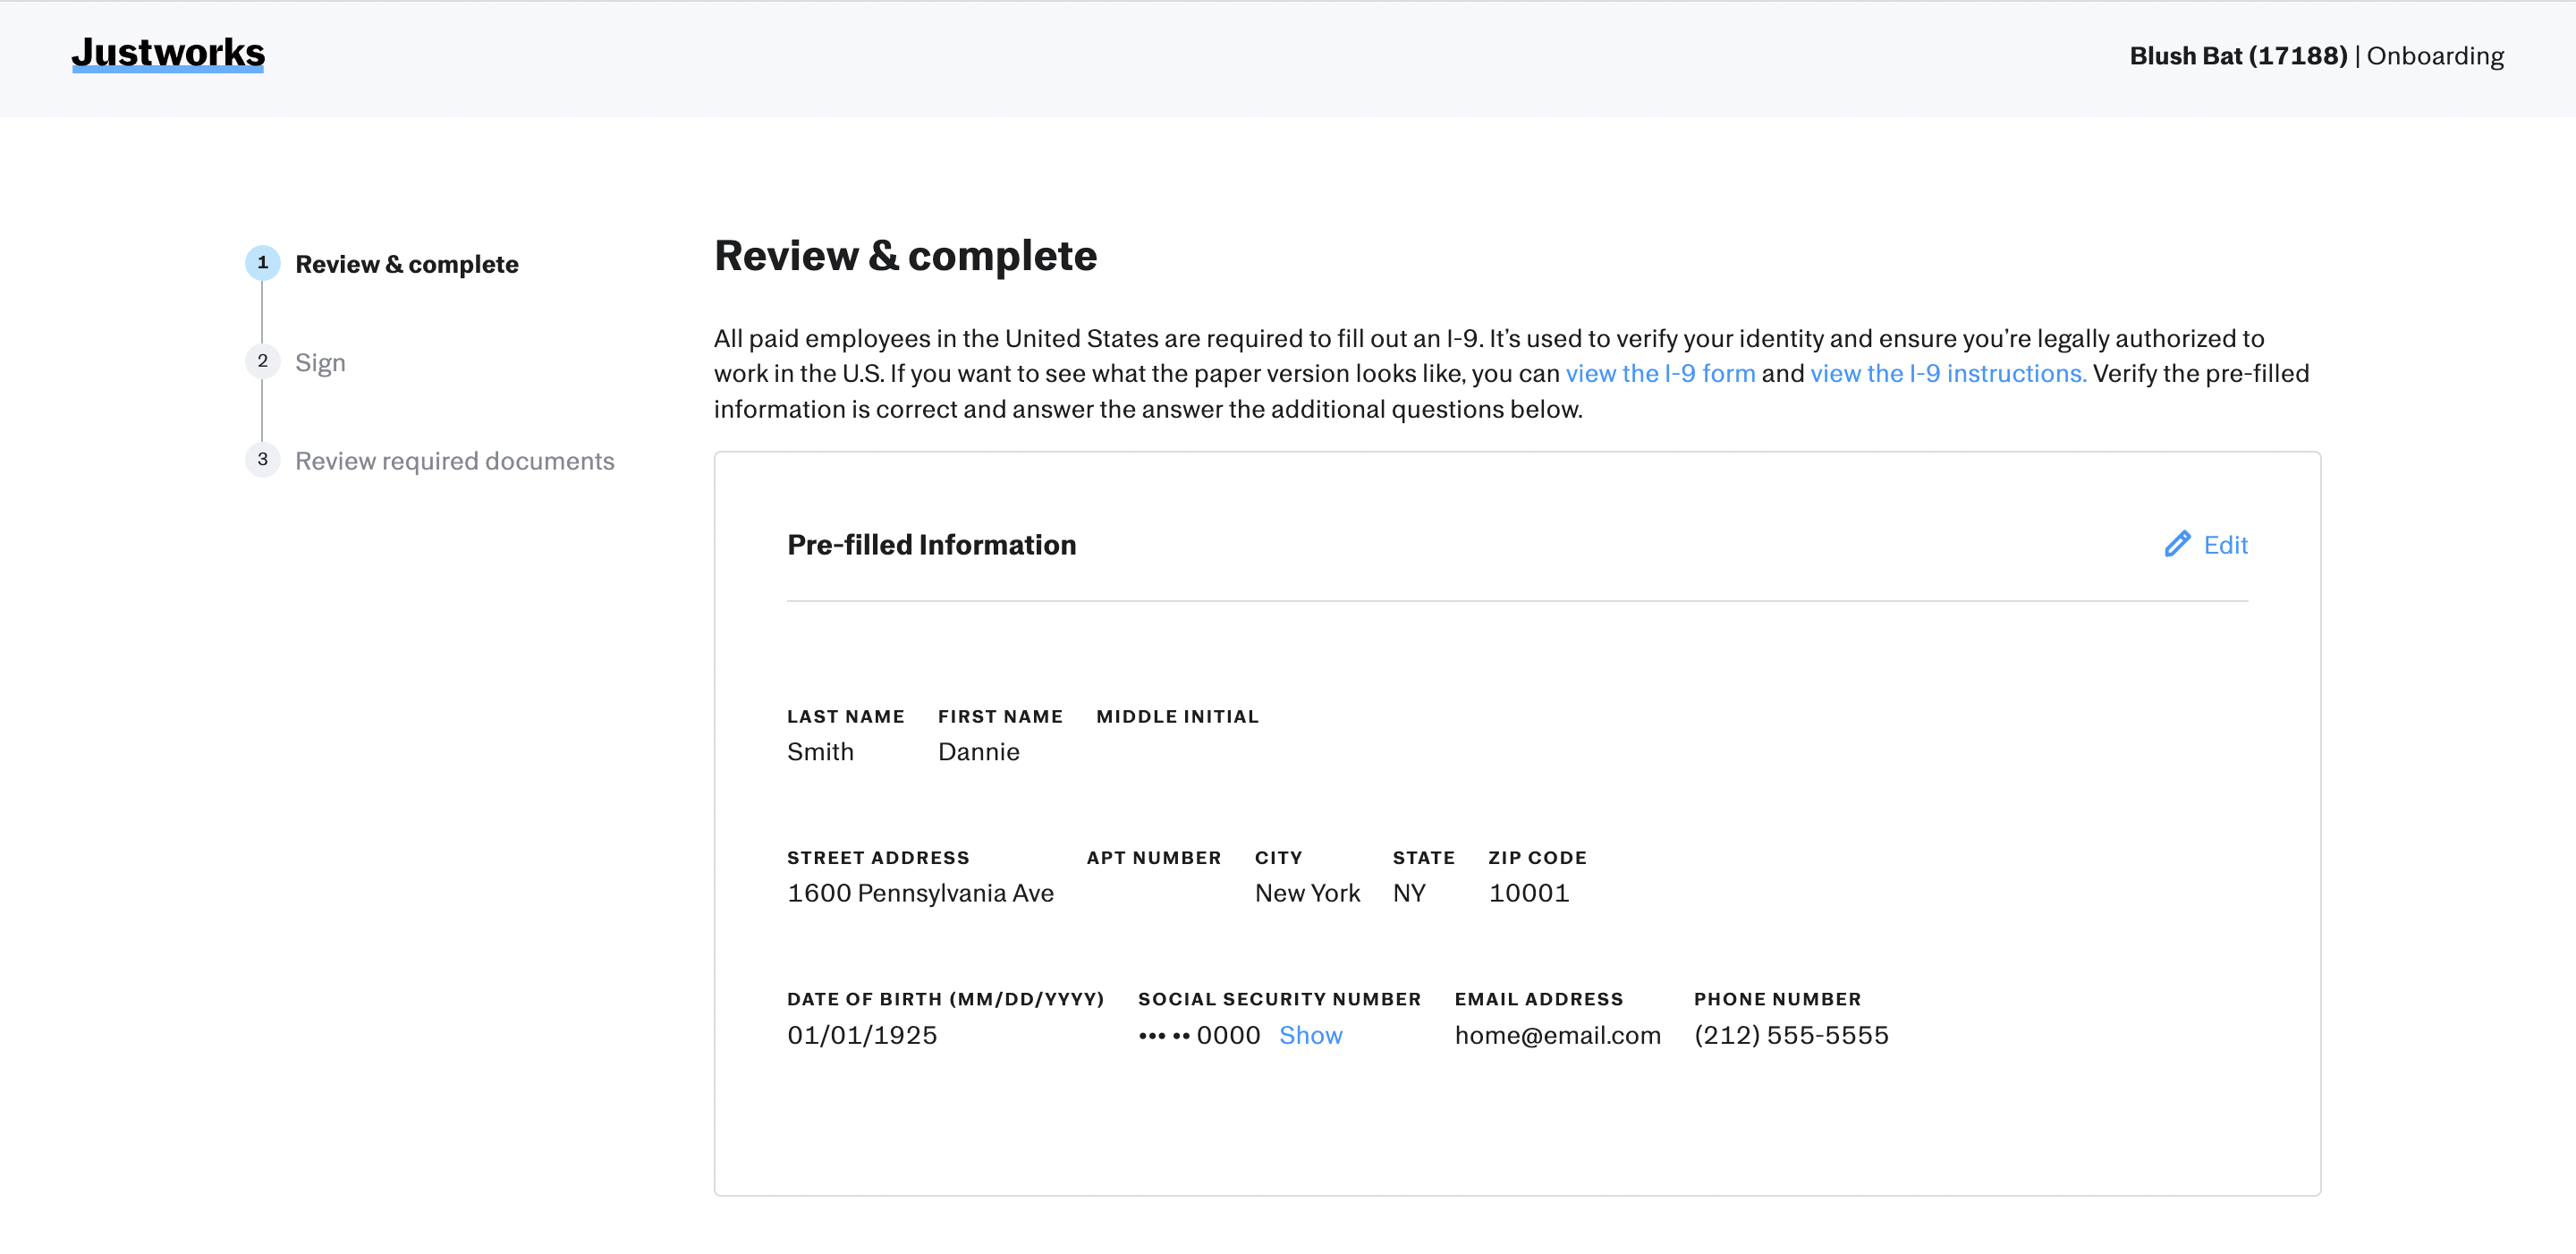The image size is (2576, 1254).
Task: Click the Edit text for Pre-filled Information
Action: click(2225, 545)
